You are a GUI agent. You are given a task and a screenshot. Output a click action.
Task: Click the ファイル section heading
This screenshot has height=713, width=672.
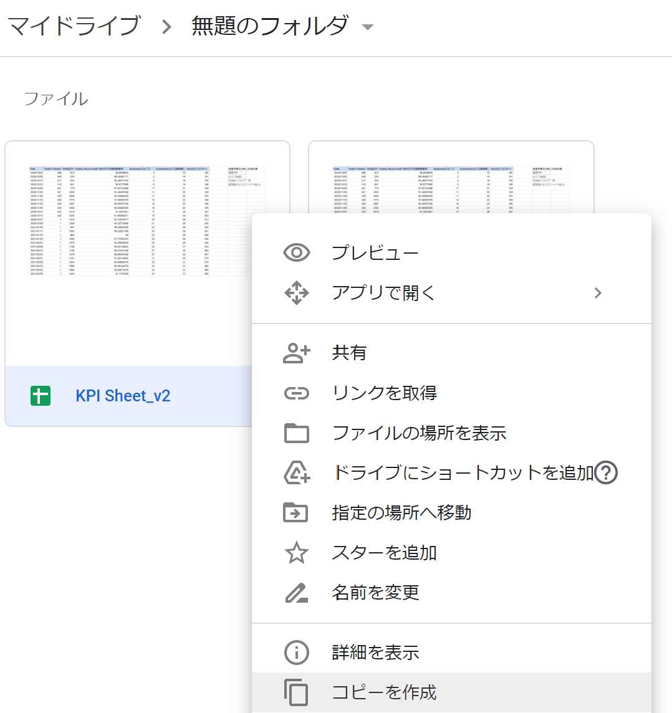coord(56,98)
